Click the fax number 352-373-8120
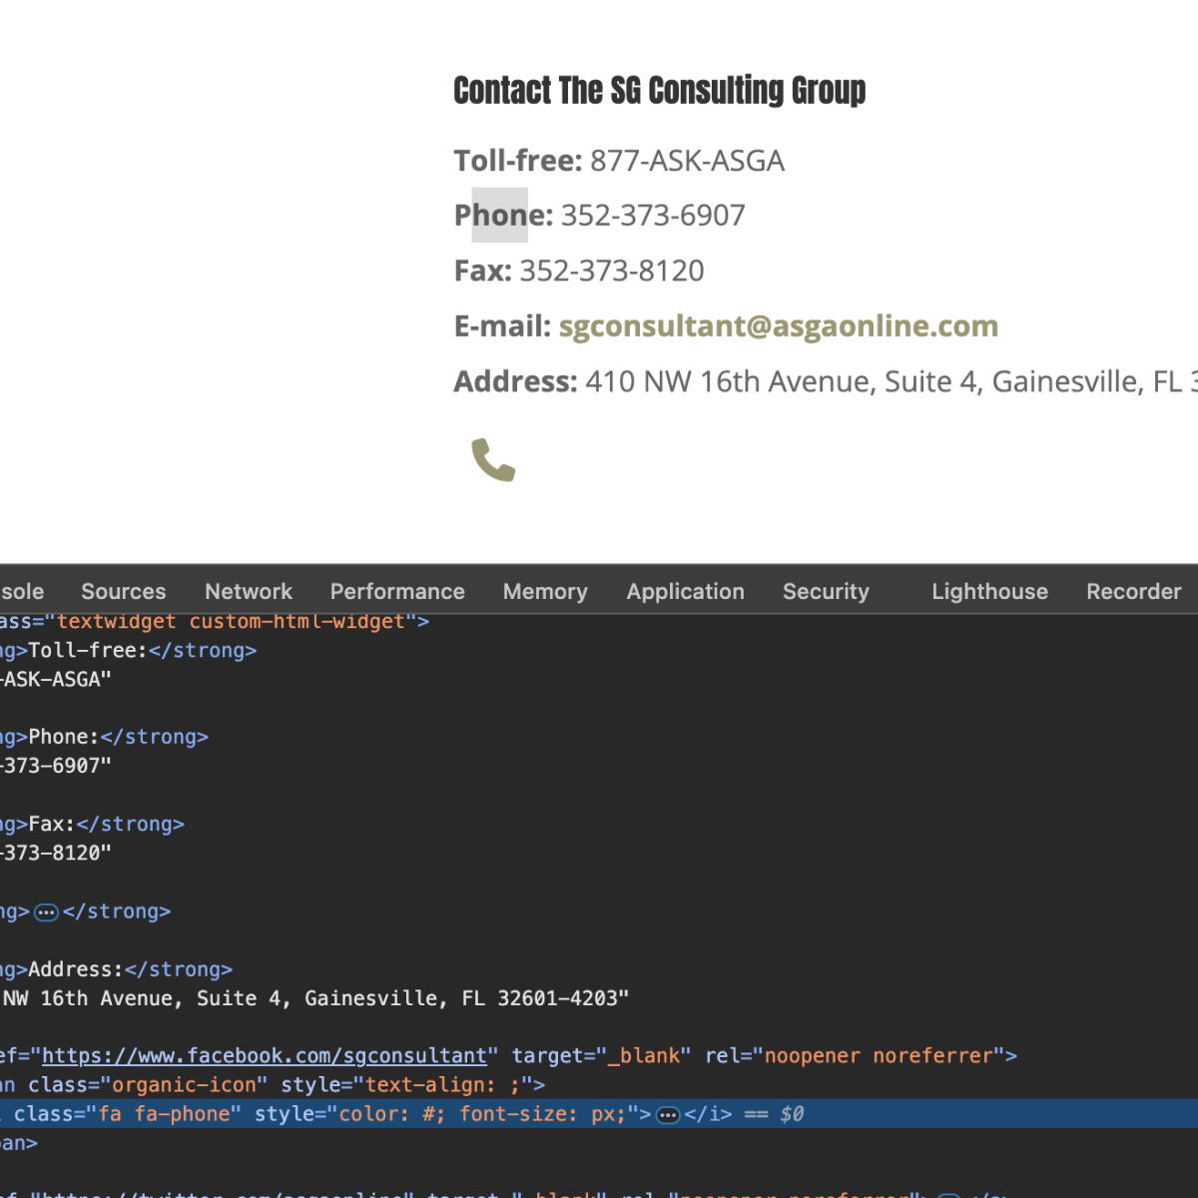 pos(612,271)
